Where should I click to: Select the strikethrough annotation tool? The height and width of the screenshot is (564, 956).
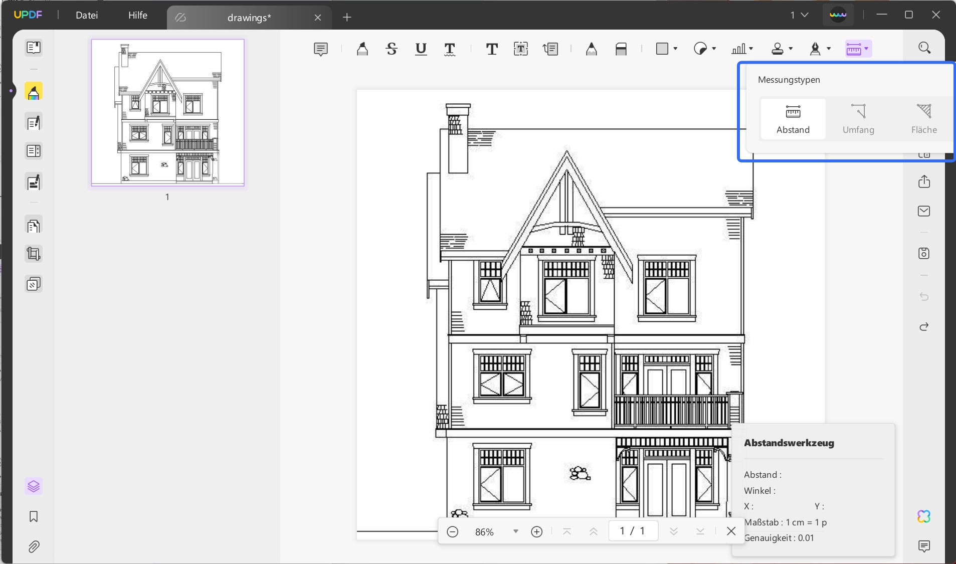[x=392, y=49]
